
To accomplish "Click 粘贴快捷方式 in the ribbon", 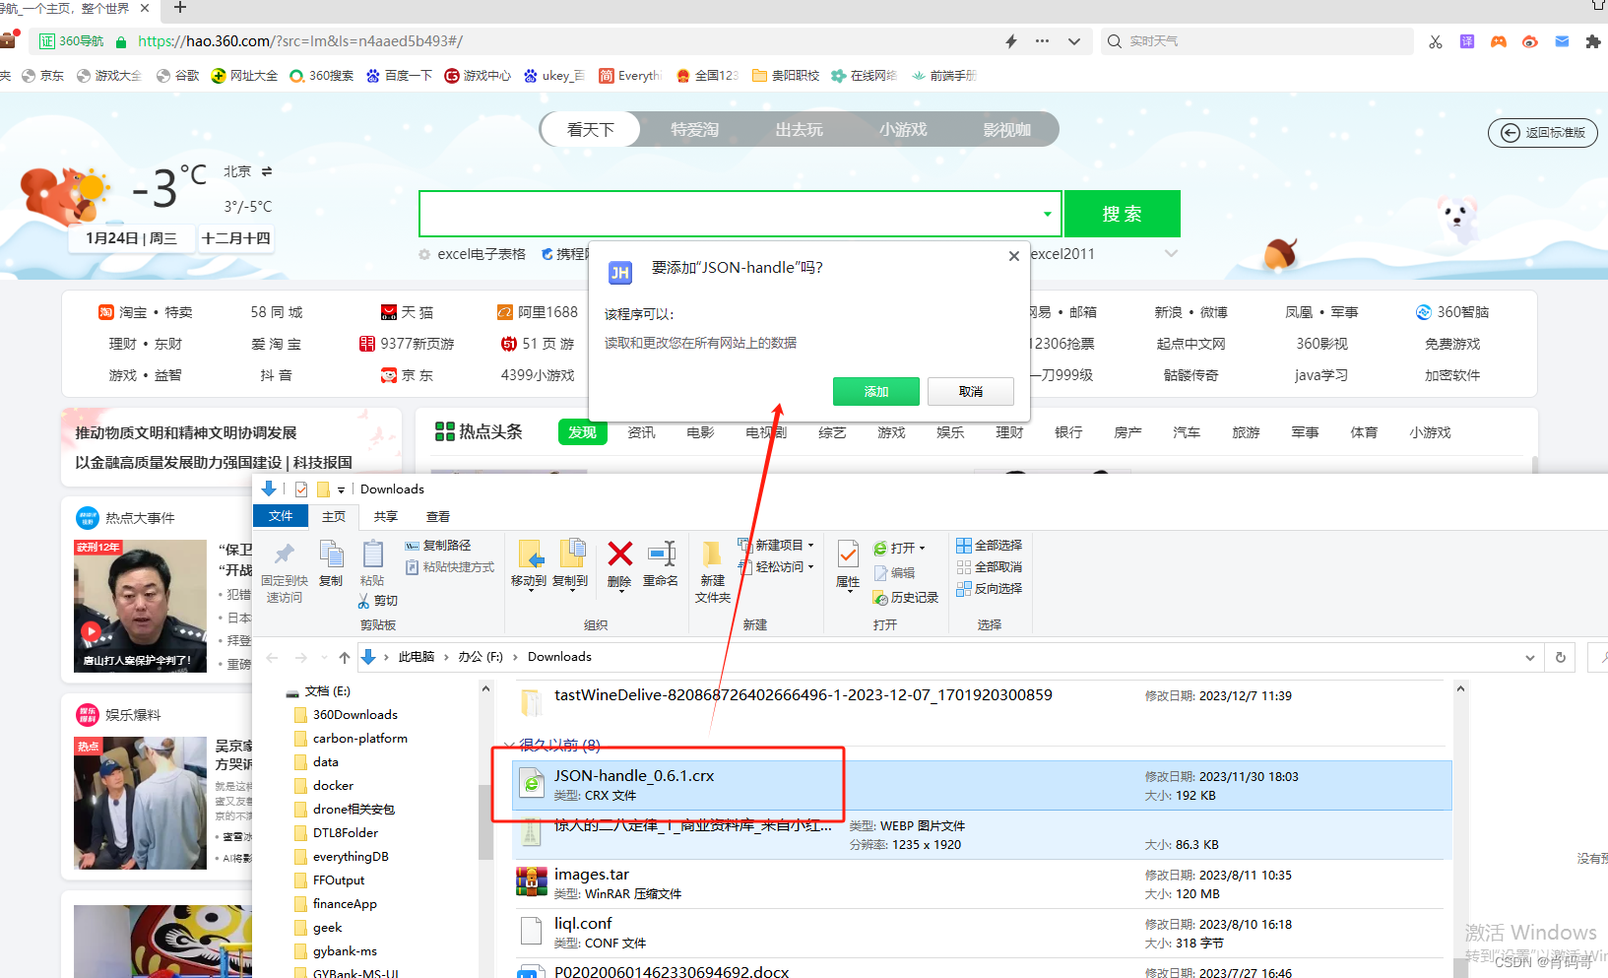I will point(449,566).
